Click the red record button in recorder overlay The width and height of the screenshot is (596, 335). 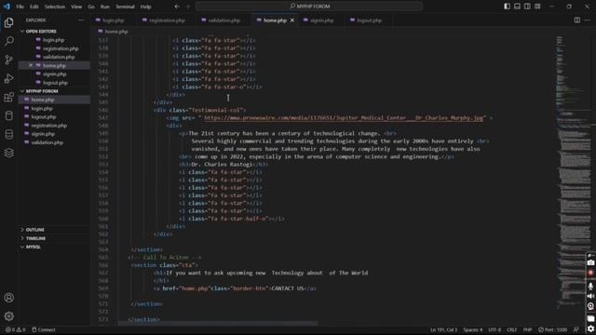[590, 273]
